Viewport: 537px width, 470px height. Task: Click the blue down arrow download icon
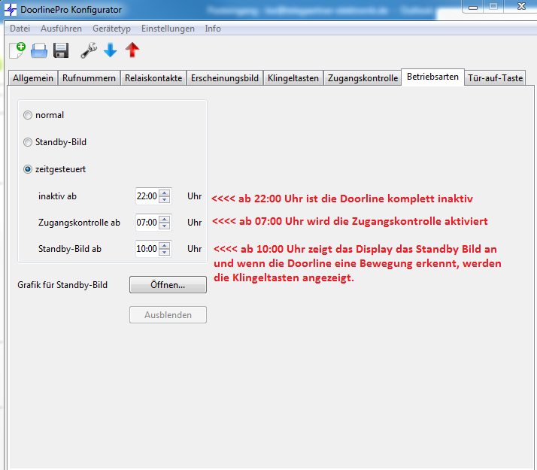[111, 50]
